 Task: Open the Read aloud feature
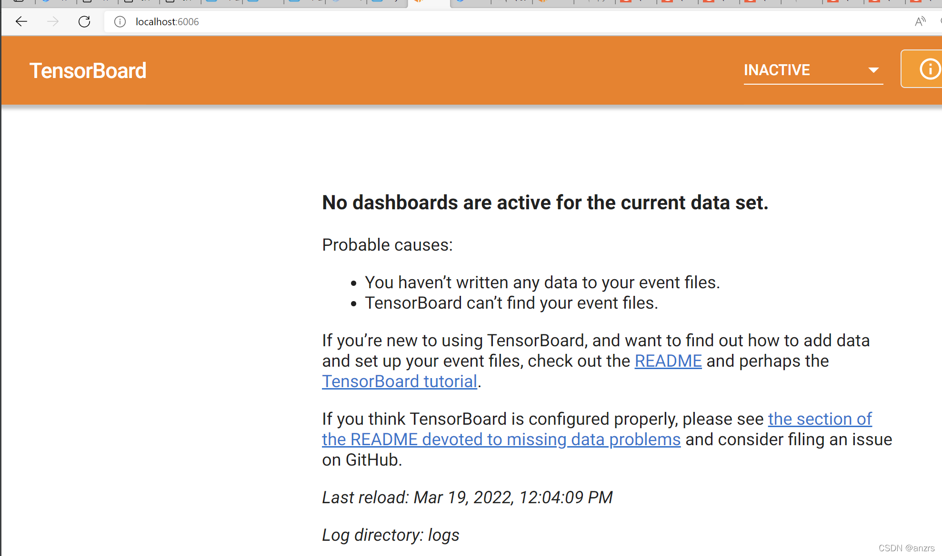pos(920,21)
